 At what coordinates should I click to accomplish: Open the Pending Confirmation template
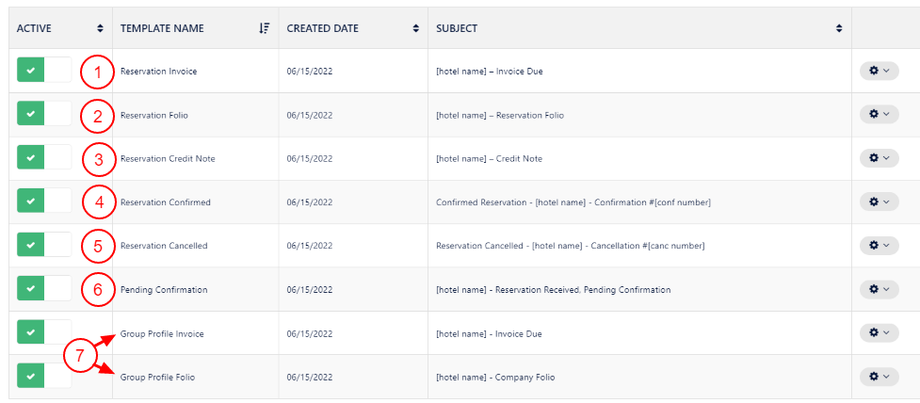pos(164,290)
